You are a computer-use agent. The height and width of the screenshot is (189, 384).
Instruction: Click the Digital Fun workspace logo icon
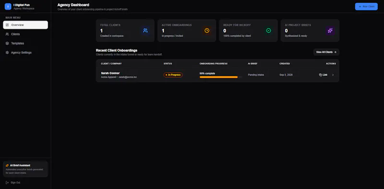[x=8, y=7]
